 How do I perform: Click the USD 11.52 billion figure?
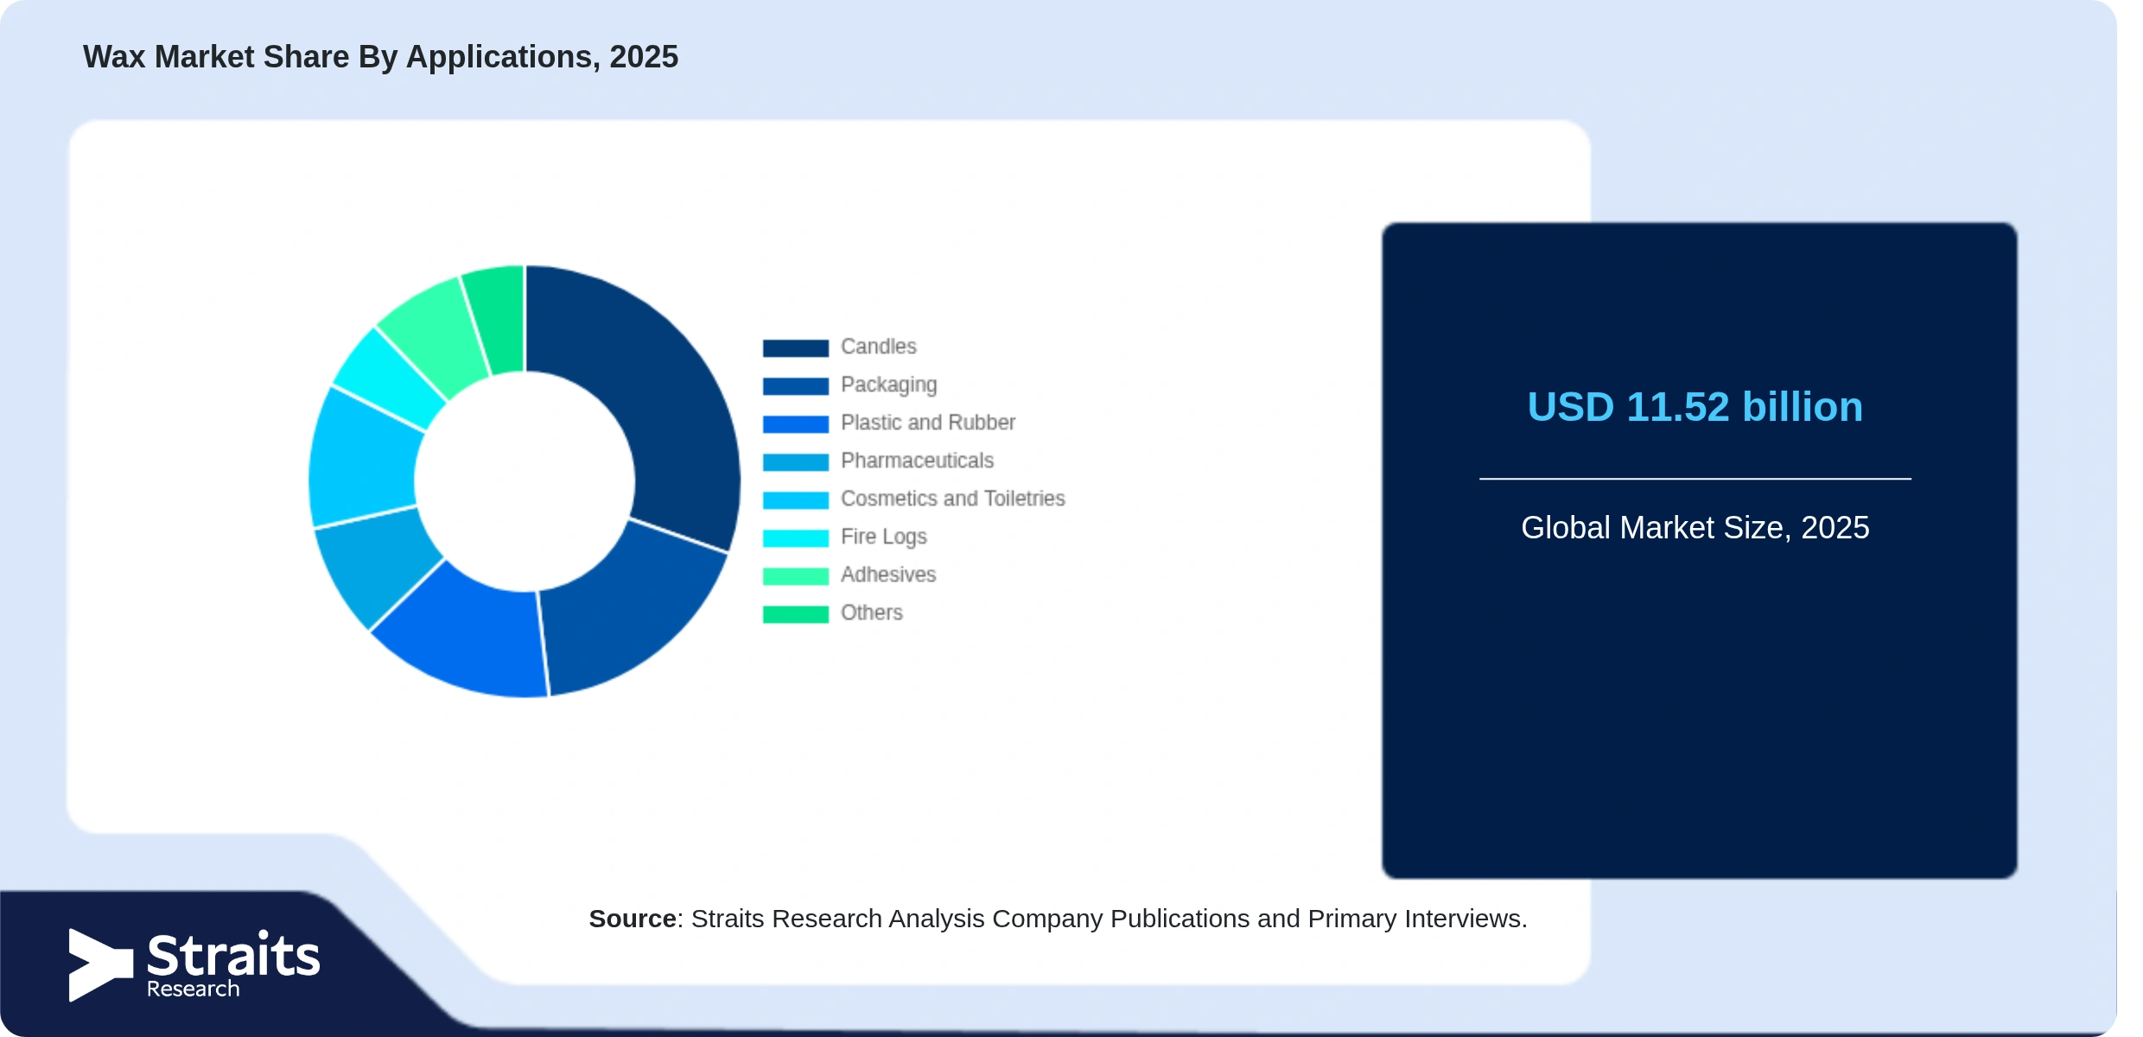tap(1695, 407)
